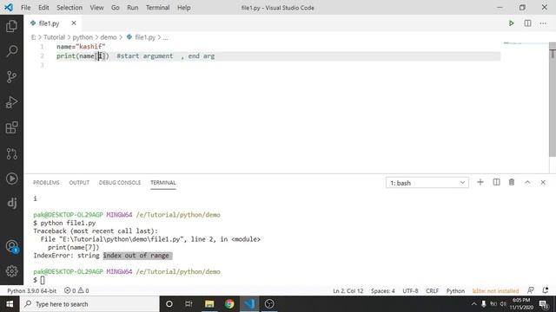The width and height of the screenshot is (556, 312).
Task: Open the View menu
Action: click(96, 8)
